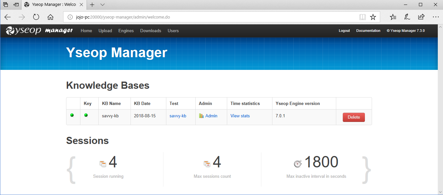Screen dimensions: 443x195
Task: Click the Admin books icon
Action: pos(201,116)
